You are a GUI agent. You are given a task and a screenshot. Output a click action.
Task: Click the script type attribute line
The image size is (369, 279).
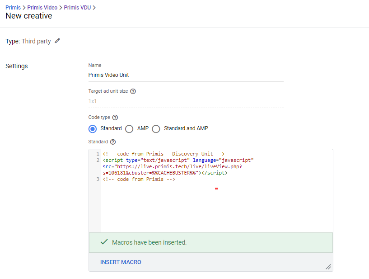(178, 160)
